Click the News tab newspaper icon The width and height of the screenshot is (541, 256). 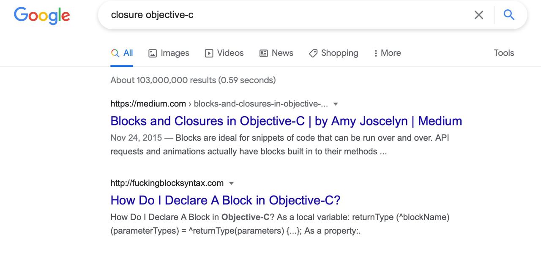click(x=264, y=53)
